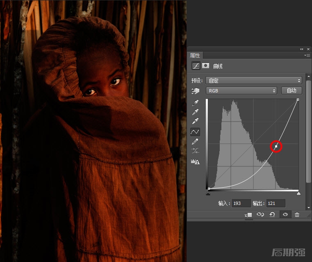312x262 pixels.
Task: Click the panel scrollbar up arrow
Action: [309, 76]
